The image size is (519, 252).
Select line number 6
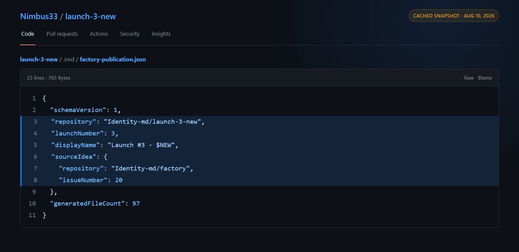click(x=35, y=157)
